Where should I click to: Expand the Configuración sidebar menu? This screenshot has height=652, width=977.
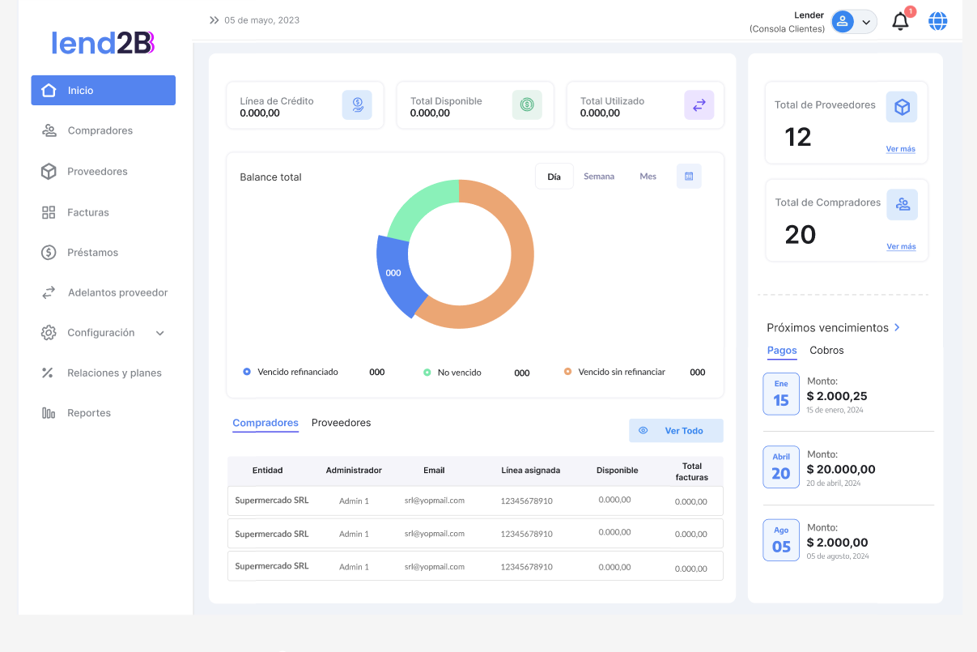(x=159, y=333)
